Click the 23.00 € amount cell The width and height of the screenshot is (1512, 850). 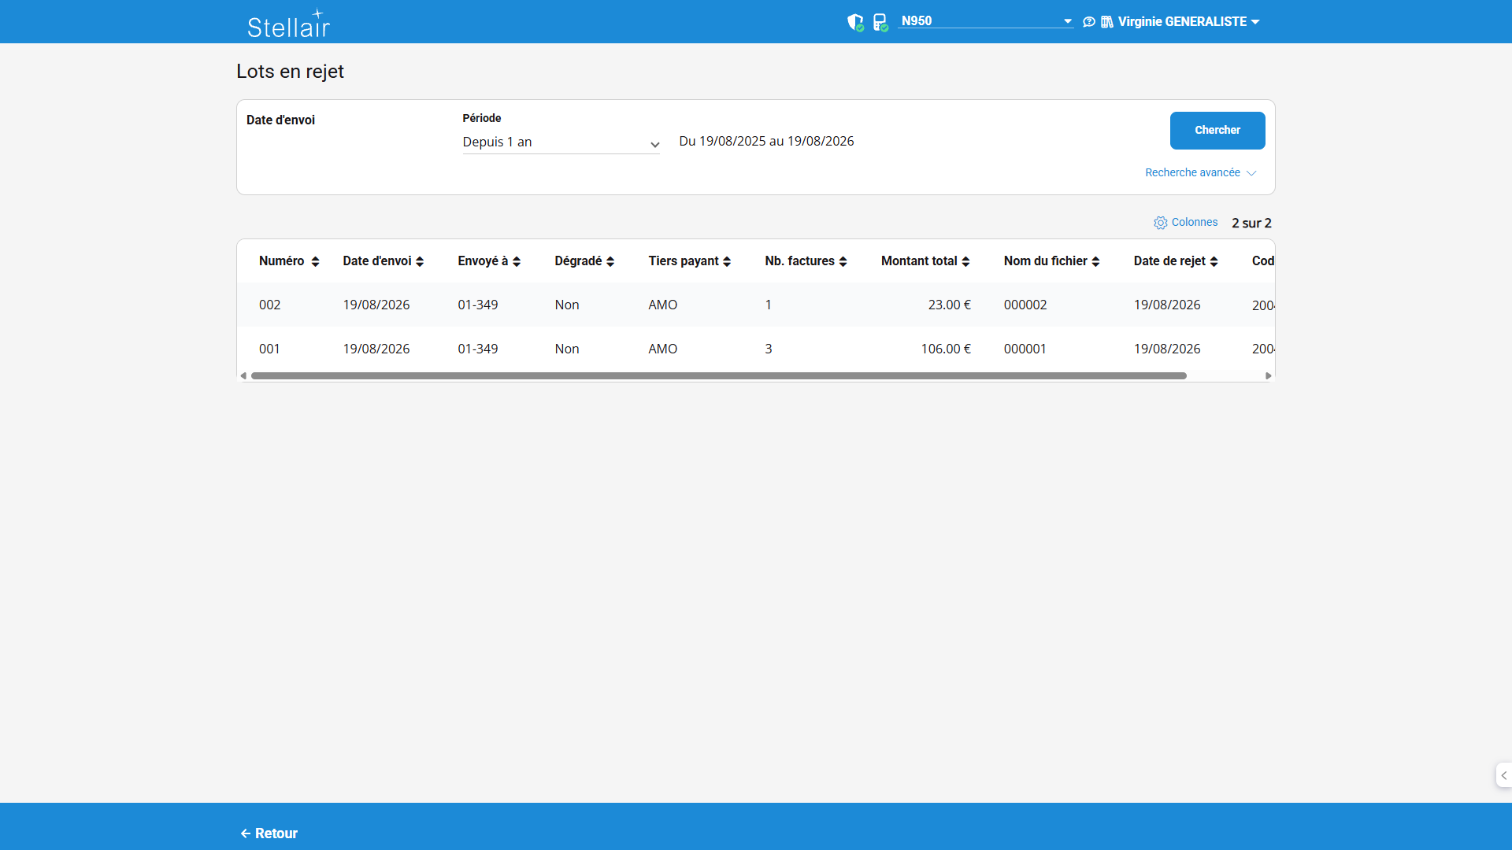949,305
